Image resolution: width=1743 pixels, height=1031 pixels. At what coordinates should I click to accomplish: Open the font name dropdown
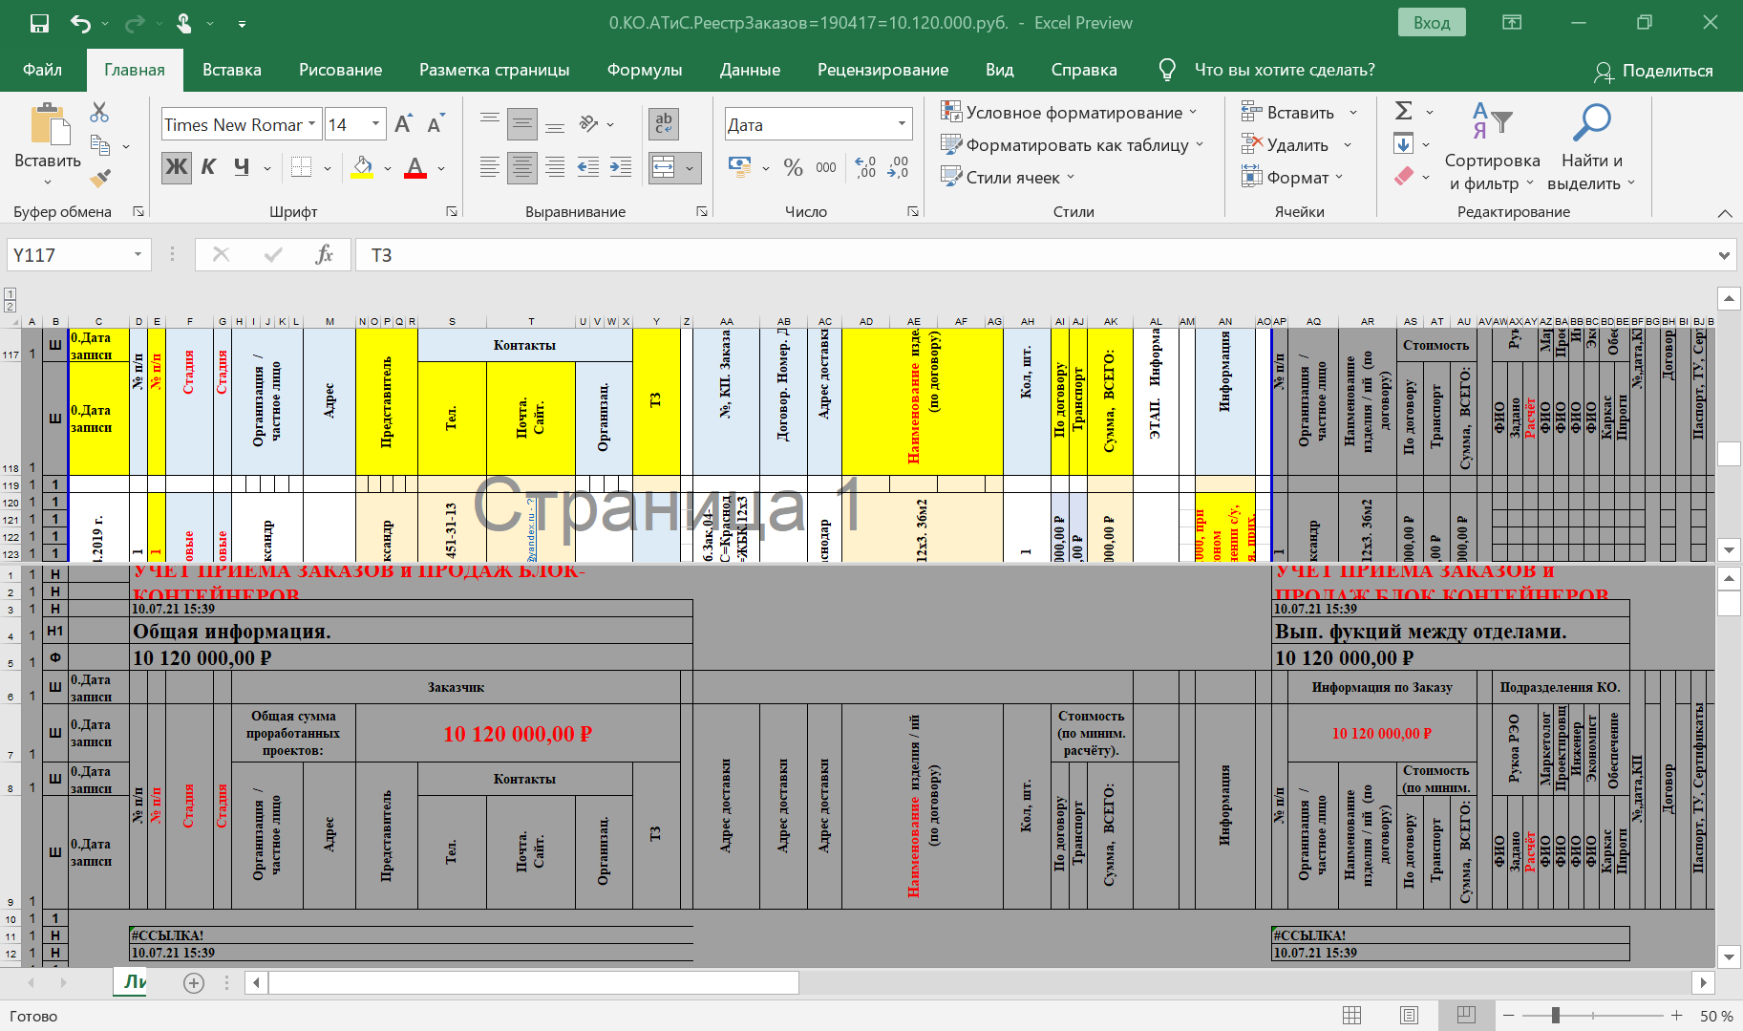click(311, 124)
